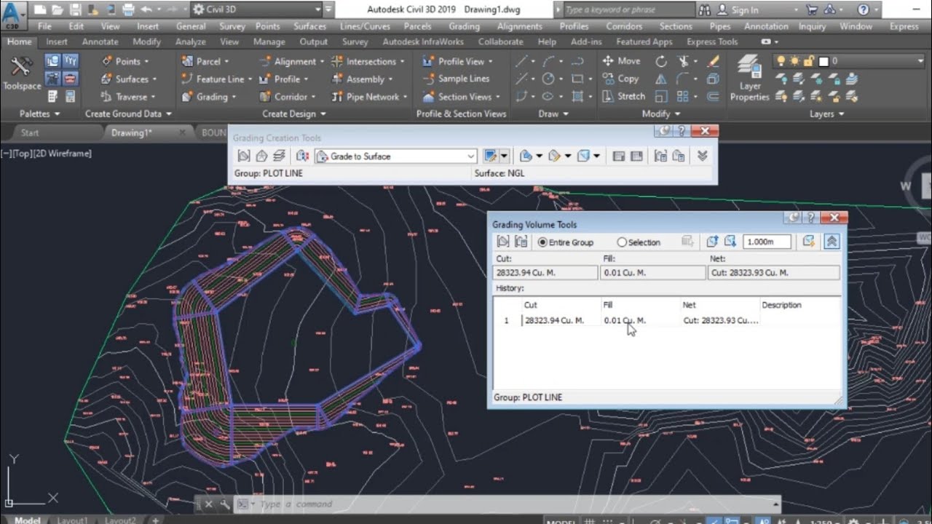Open the Surfaces menu in menu bar

click(309, 26)
